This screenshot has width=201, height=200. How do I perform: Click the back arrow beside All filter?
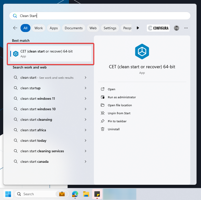pos(15,28)
